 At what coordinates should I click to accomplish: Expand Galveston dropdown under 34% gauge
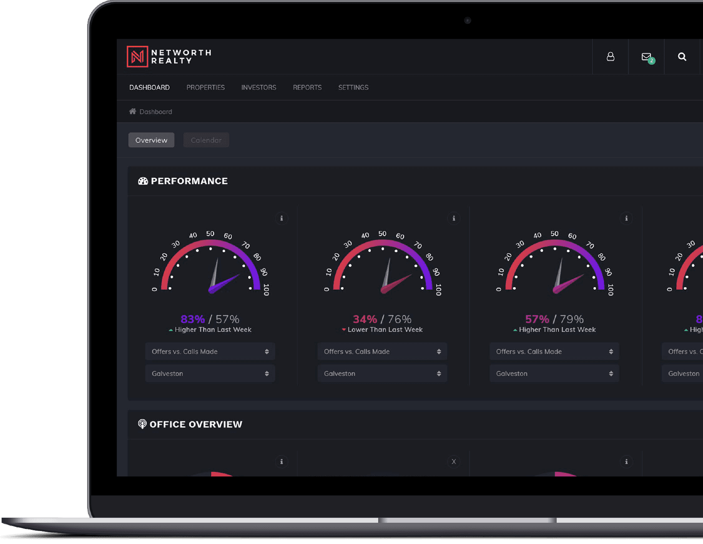click(x=382, y=374)
